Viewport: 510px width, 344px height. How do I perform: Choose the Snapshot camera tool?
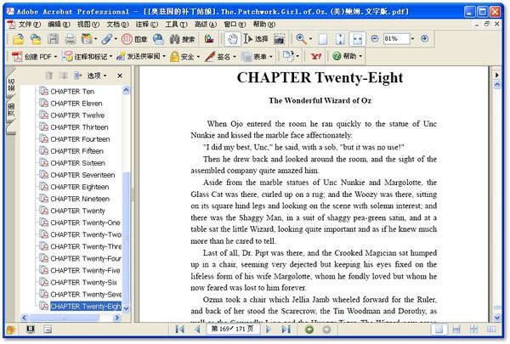[x=279, y=39]
